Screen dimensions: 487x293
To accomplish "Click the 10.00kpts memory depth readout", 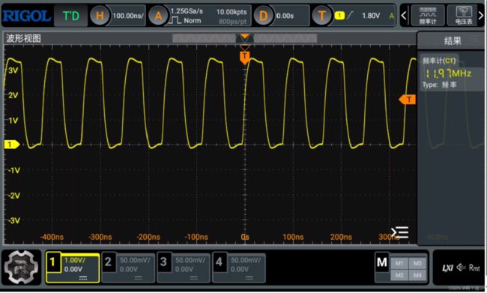I will [232, 12].
